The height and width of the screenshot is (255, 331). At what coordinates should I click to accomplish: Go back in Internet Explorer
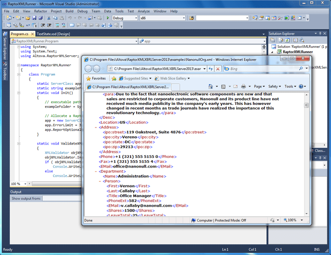pyautogui.click(x=88, y=69)
